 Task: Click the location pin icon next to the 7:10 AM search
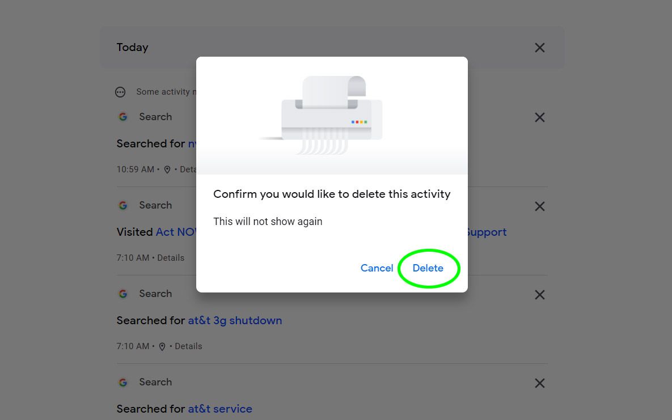click(x=162, y=346)
